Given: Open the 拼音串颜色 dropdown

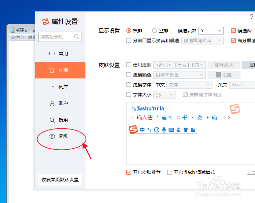Looking at the screenshot, I should [x=179, y=75].
